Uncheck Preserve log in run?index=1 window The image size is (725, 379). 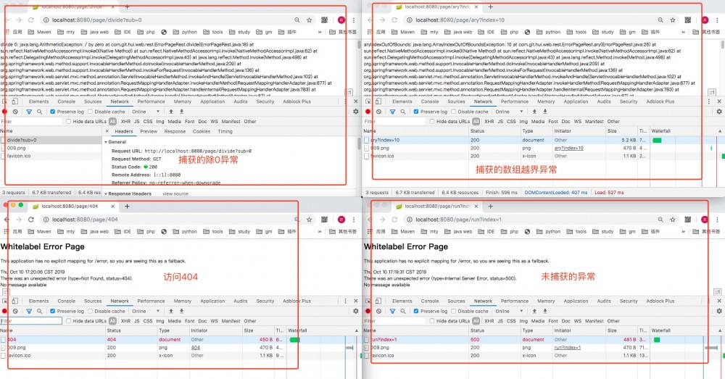pyautogui.click(x=416, y=311)
